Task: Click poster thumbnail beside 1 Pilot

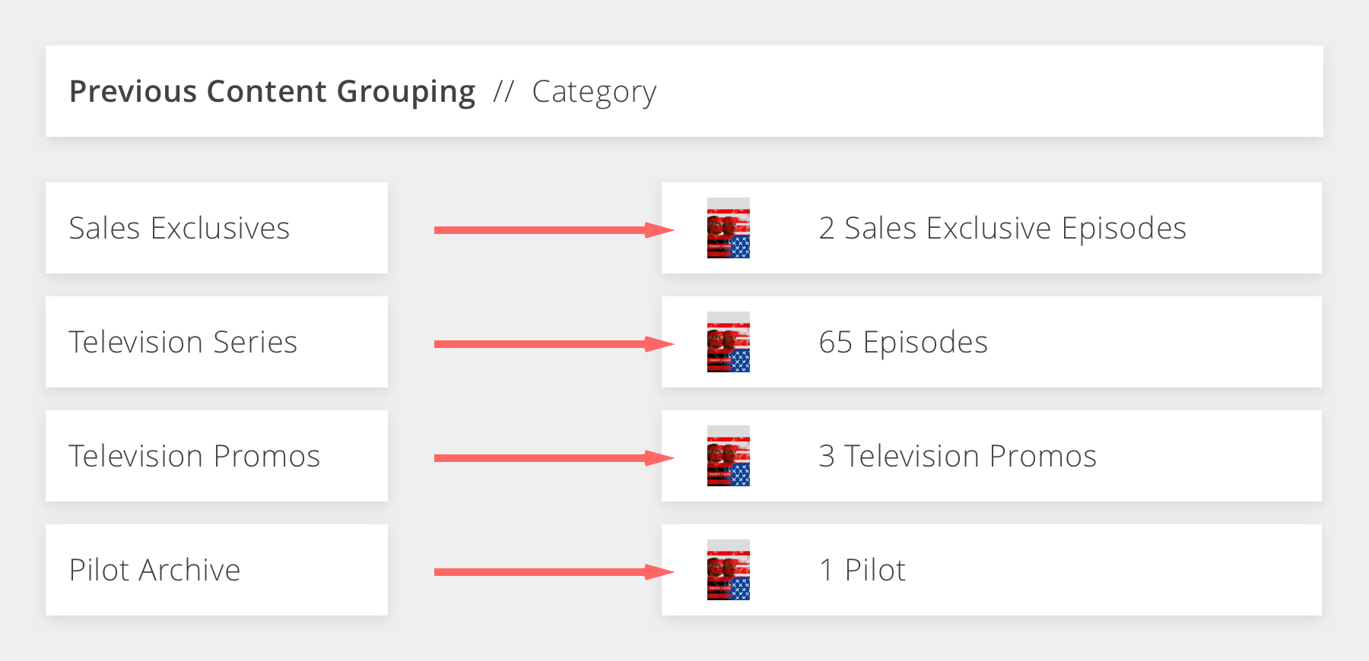Action: tap(728, 570)
